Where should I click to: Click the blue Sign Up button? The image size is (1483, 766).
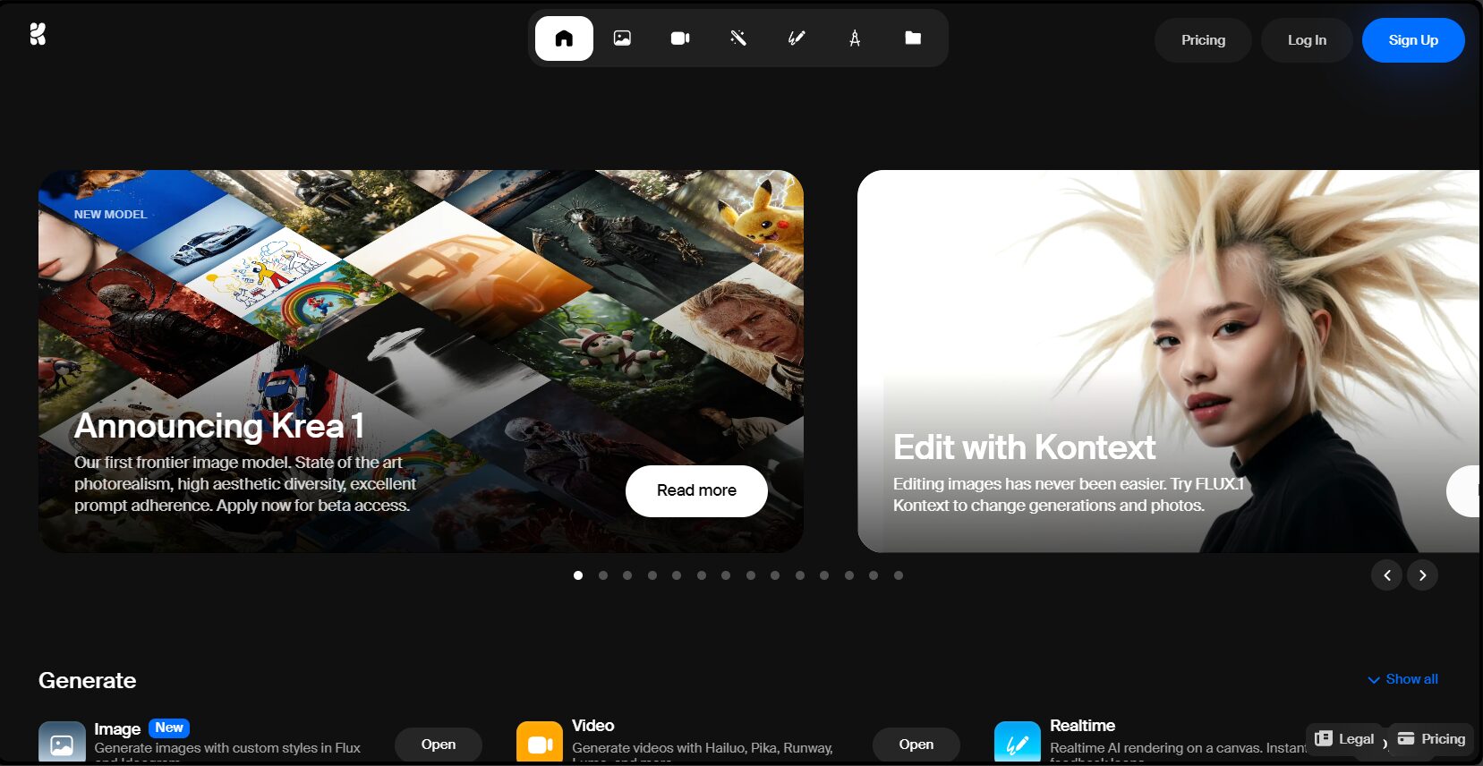1413,40
